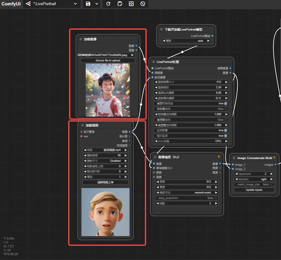Viewport: 281px width, 260px height.
Task: Collapse Image Concatenate Multi via its title dot
Action: tap(234, 158)
